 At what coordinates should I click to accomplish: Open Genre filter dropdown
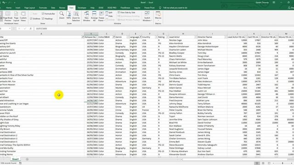(128, 37)
